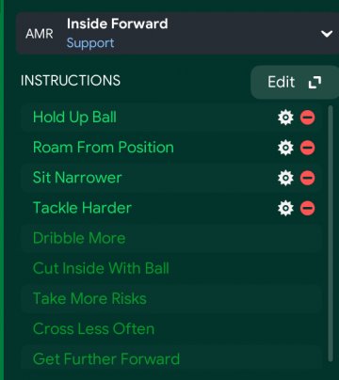The width and height of the screenshot is (339, 380).
Task: Click the Hold Up Ball instruction text
Action: [74, 118]
